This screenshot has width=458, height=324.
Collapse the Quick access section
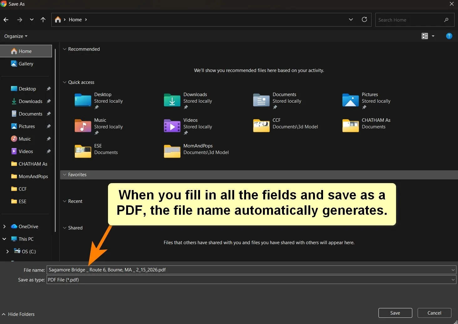click(65, 82)
